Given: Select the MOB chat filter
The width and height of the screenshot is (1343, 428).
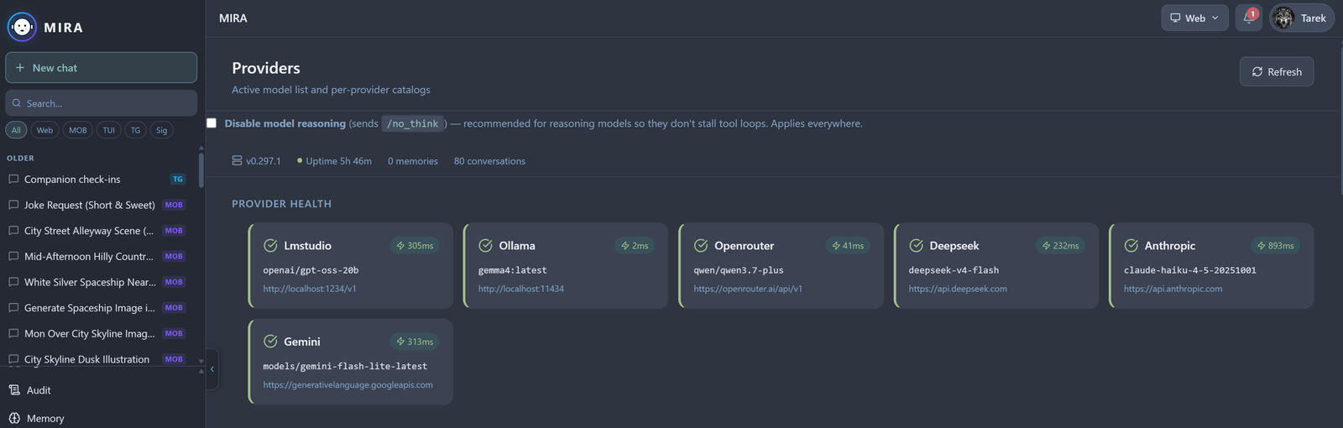Looking at the screenshot, I should [x=78, y=130].
